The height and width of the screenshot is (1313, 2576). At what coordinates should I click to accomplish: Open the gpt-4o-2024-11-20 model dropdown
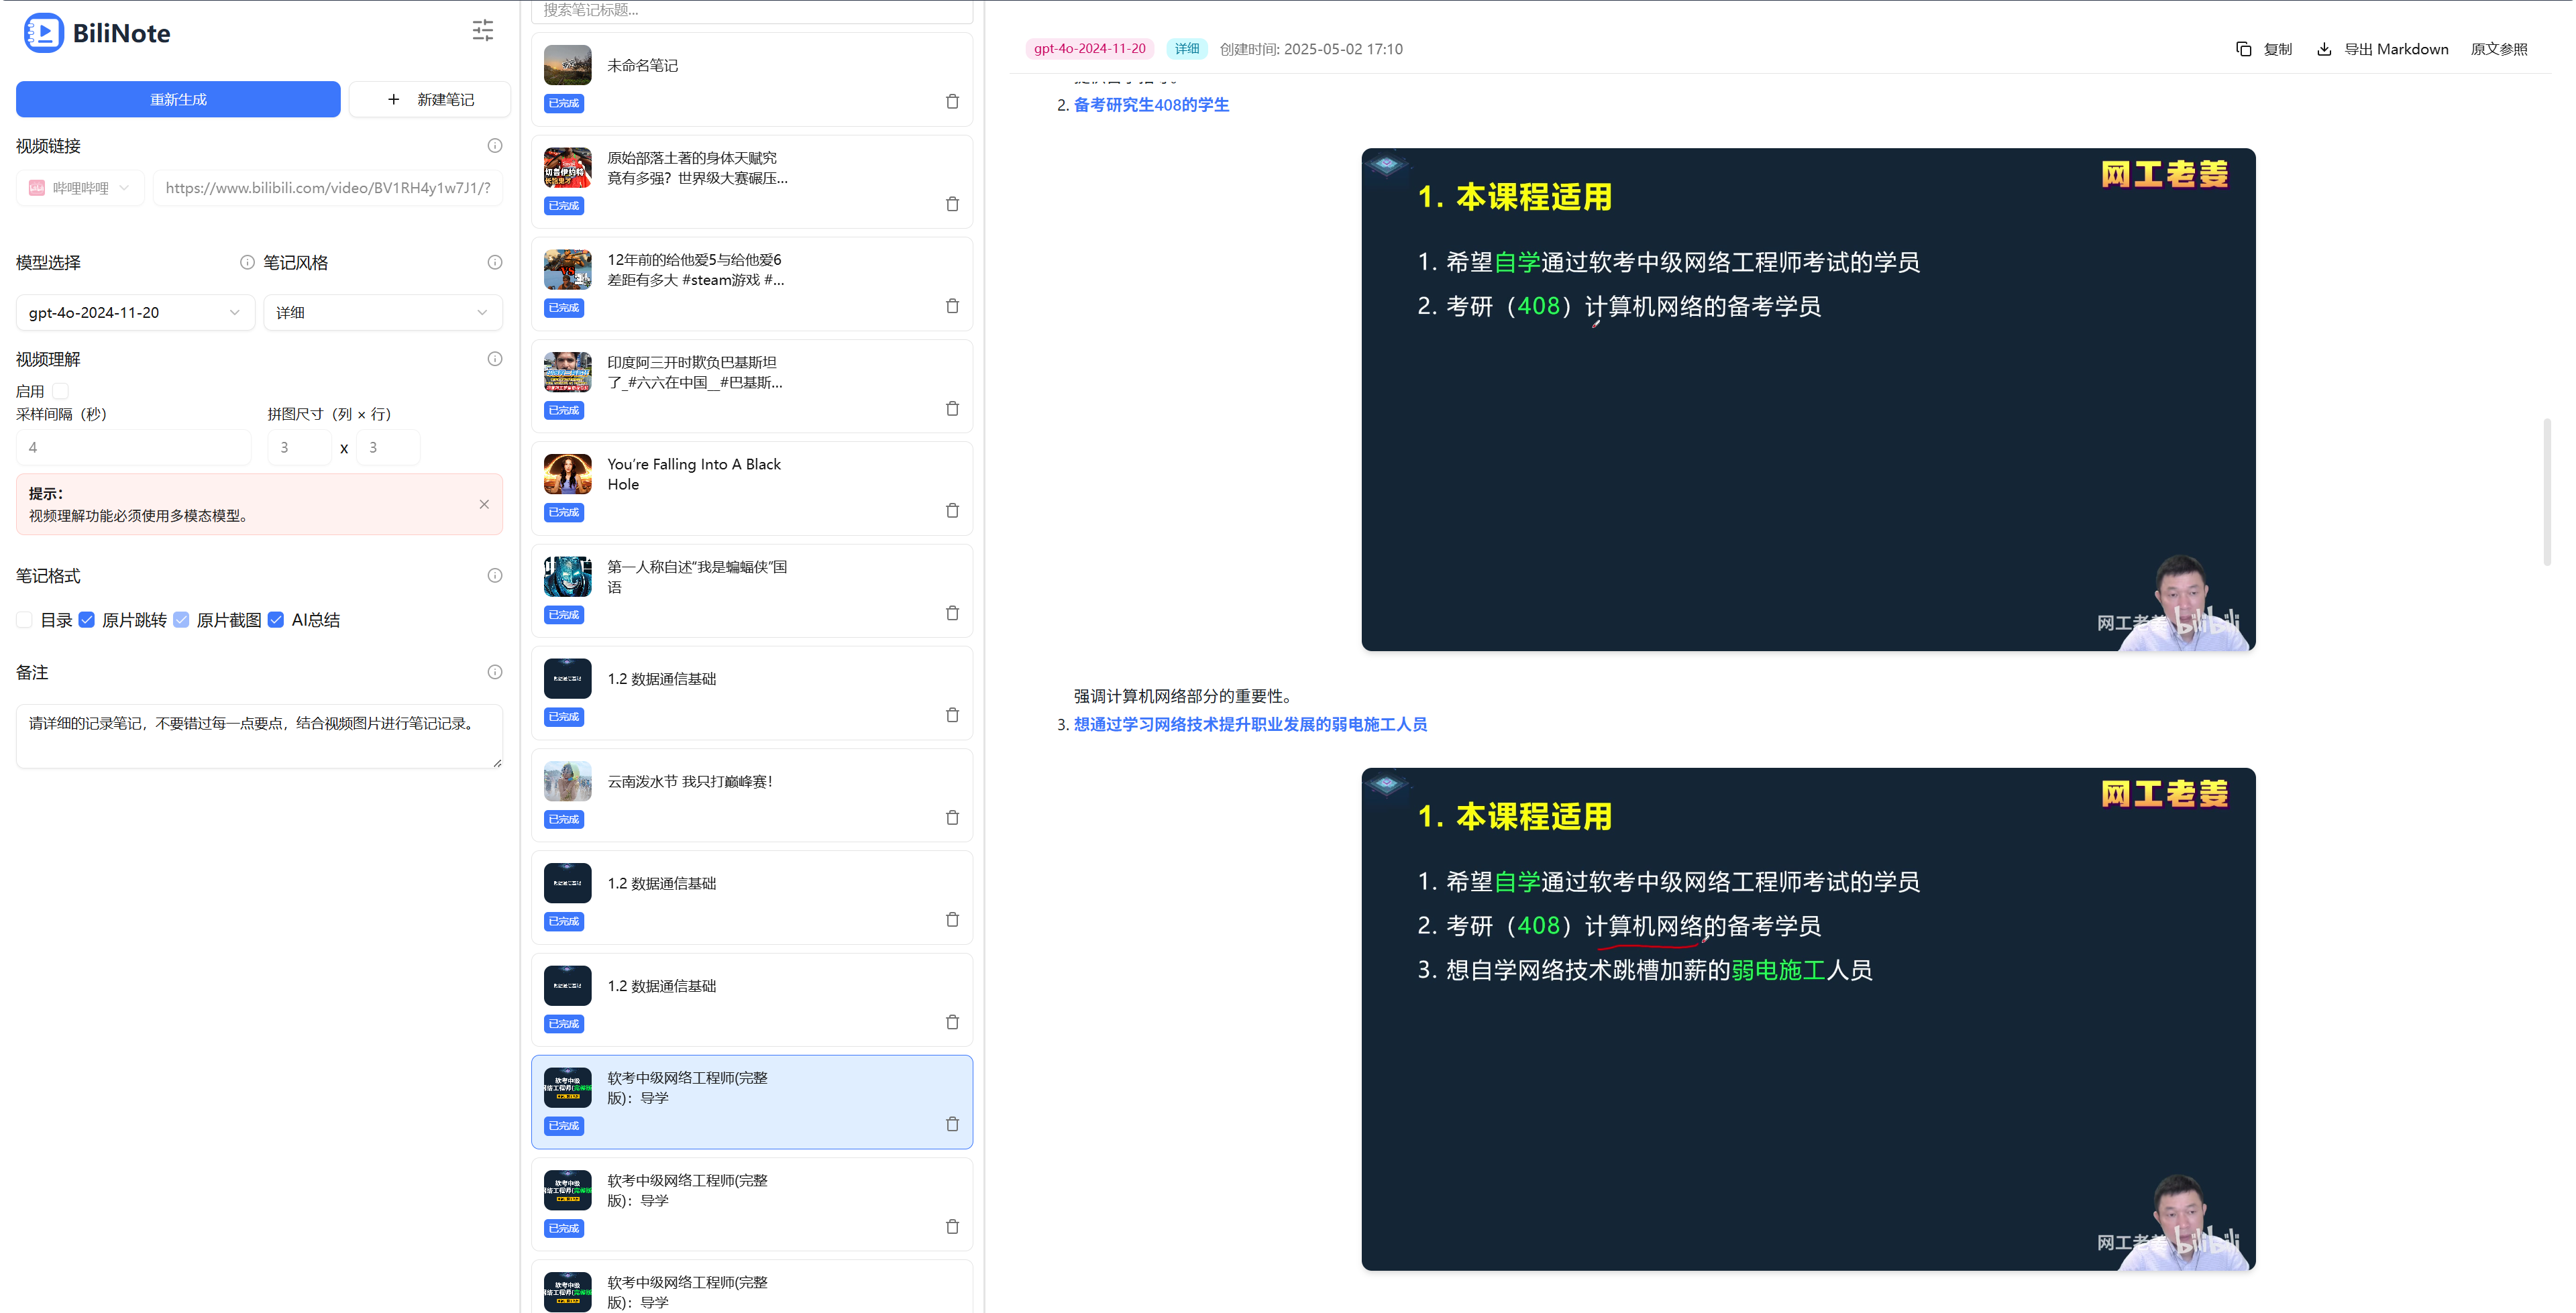tap(134, 312)
